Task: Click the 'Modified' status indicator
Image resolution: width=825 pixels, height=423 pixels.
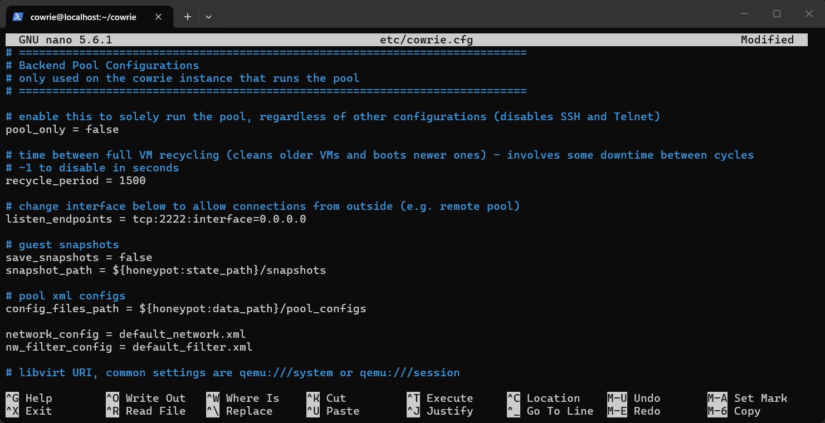Action: click(x=768, y=40)
